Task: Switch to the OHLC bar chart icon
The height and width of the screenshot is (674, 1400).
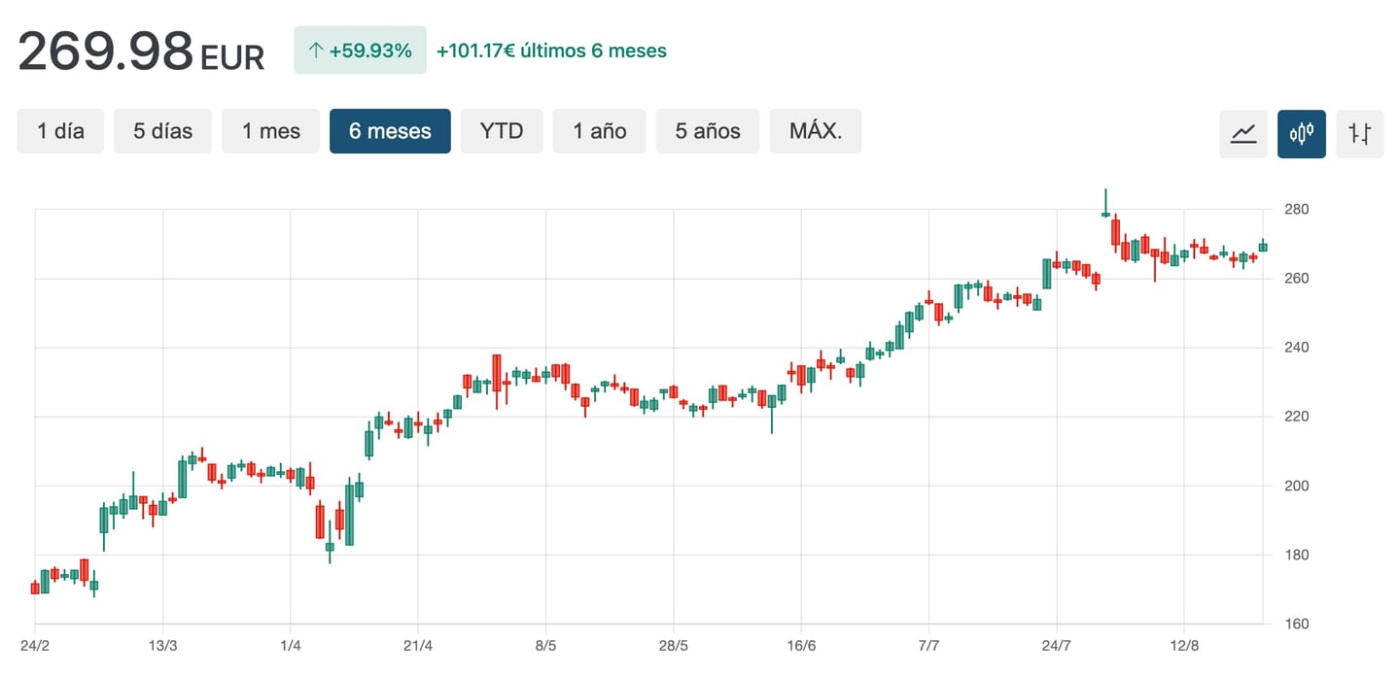Action: click(x=1359, y=133)
